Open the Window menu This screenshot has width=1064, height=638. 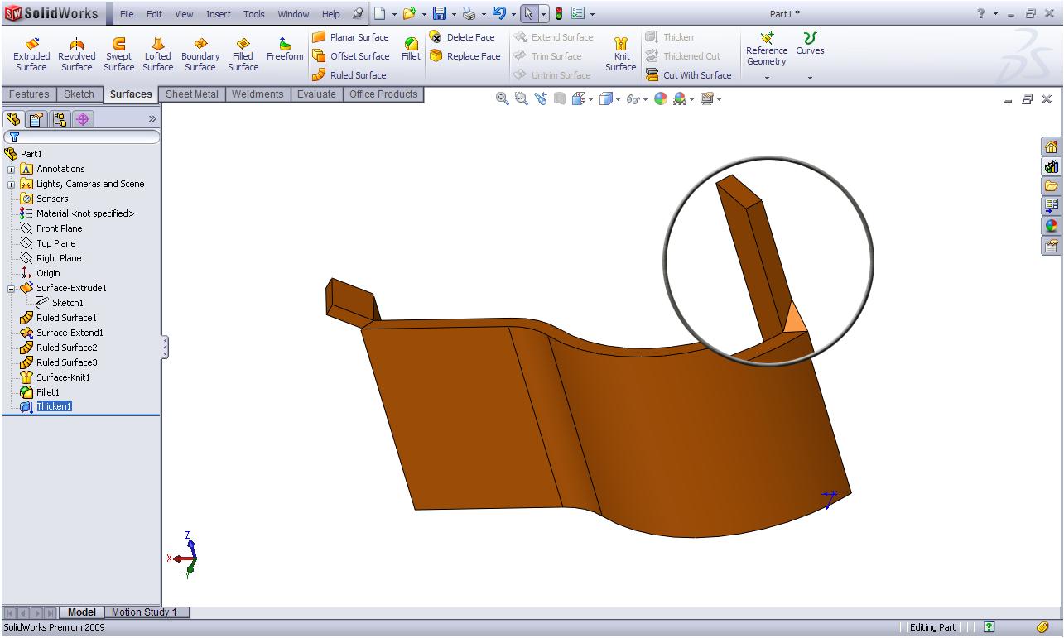coord(293,14)
